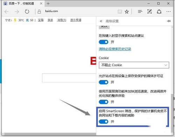Open the 宝箱 link on Baidu
Image resolution: width=175 pixels, height=137 pixels.
point(41,20)
